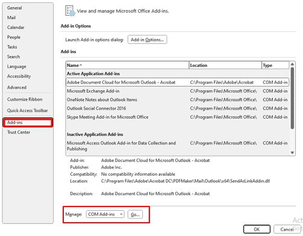Image resolution: width=303 pixels, height=236 pixels.
Task: Click the add-ins list scrollbar thumb
Action: click(x=292, y=98)
